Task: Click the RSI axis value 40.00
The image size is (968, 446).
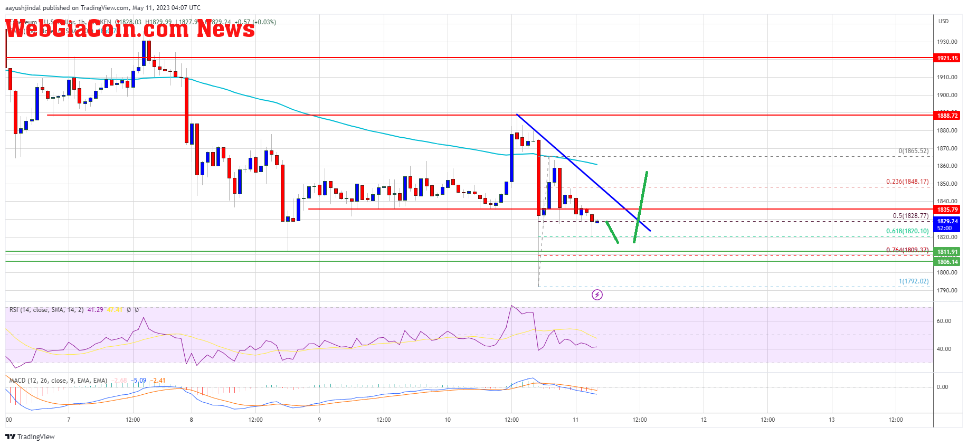Action: coord(944,349)
